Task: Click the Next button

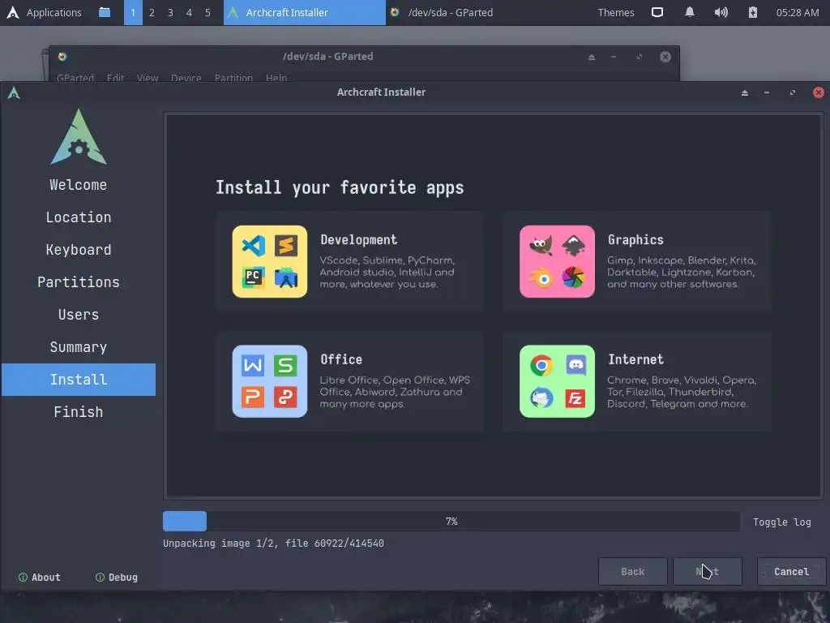Action: (x=707, y=572)
